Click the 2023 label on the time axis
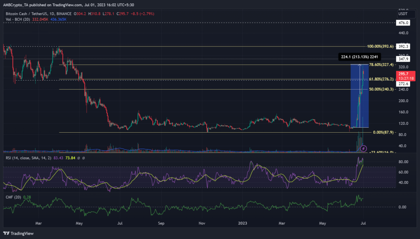This screenshot has width=420, height=239. pos(242,223)
